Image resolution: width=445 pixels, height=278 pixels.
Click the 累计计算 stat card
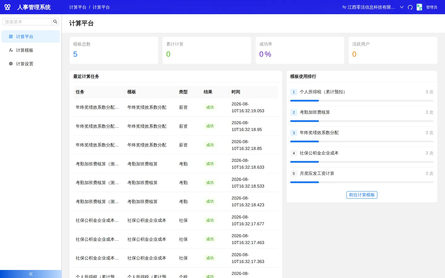coord(207,50)
